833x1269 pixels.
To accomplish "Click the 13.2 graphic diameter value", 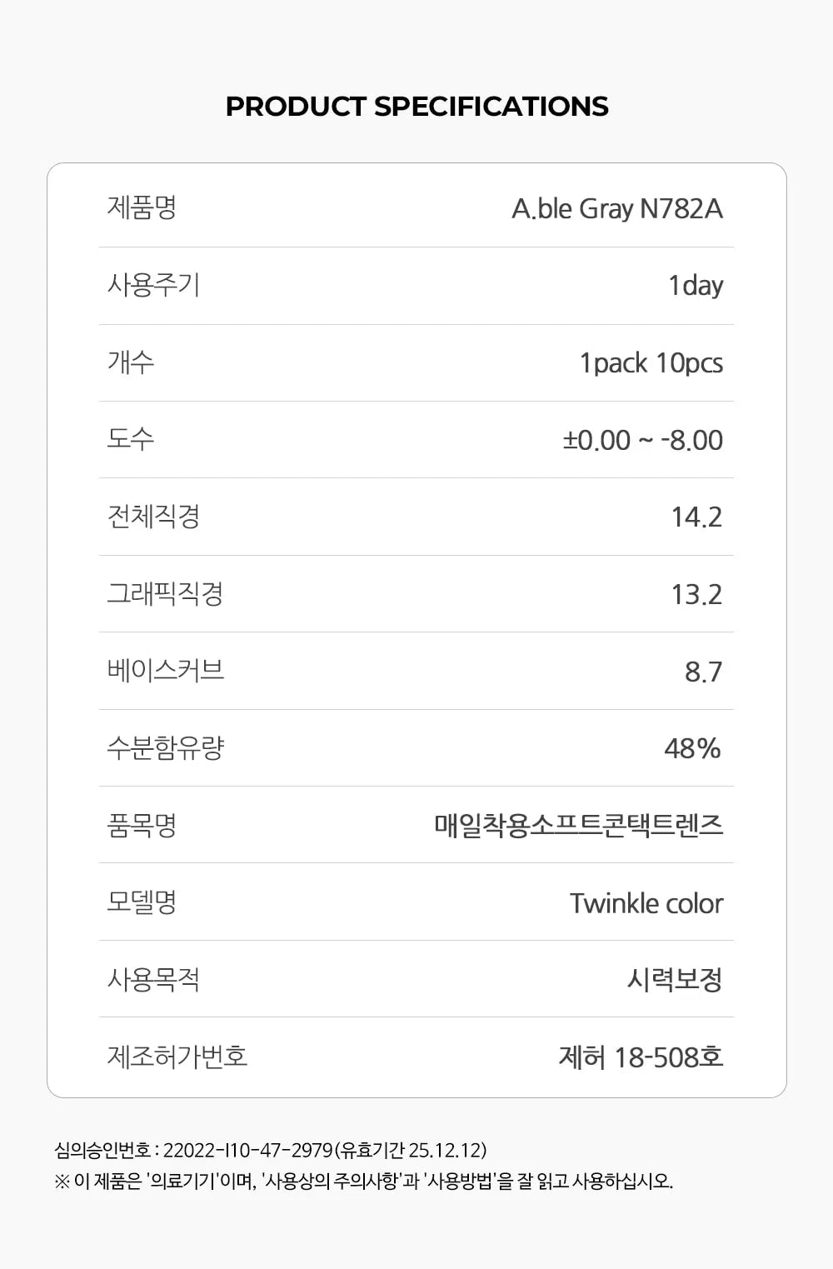I will pos(696,594).
